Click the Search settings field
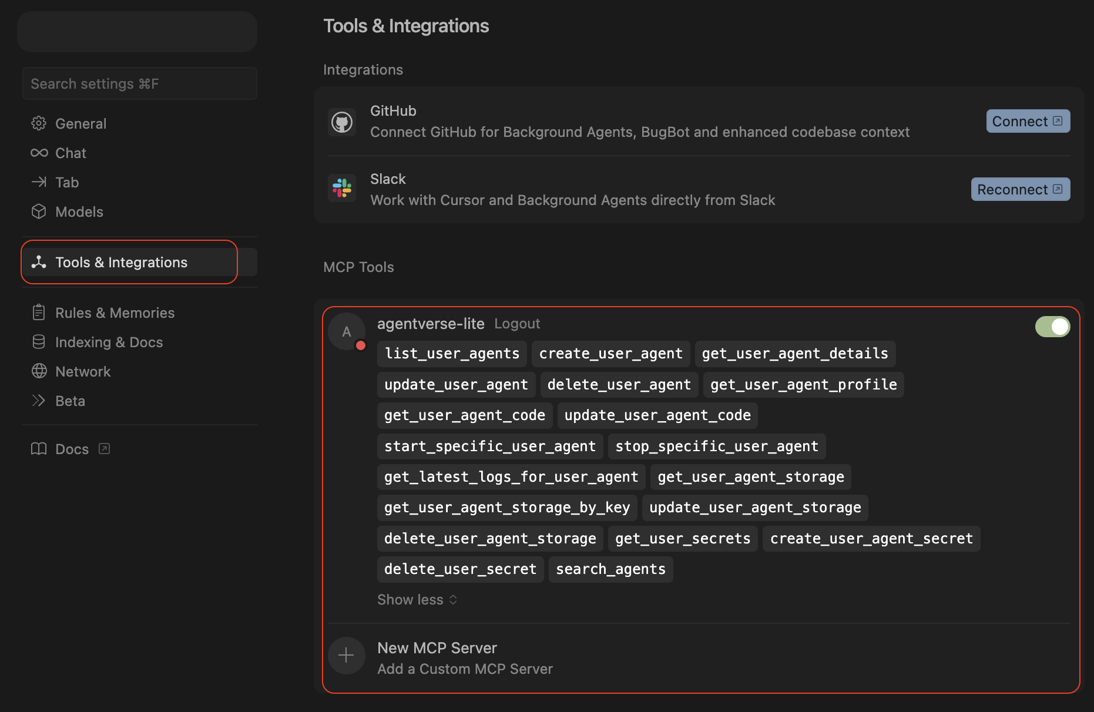This screenshot has width=1094, height=712. (x=139, y=83)
